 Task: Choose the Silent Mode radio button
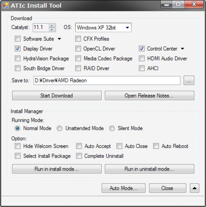tap(112, 128)
